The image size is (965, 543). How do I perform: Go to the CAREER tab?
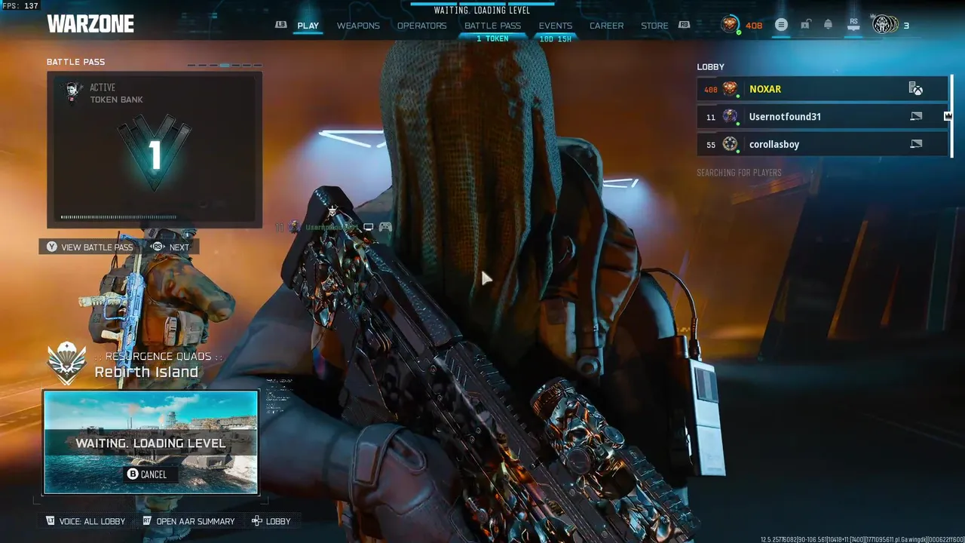pos(606,26)
